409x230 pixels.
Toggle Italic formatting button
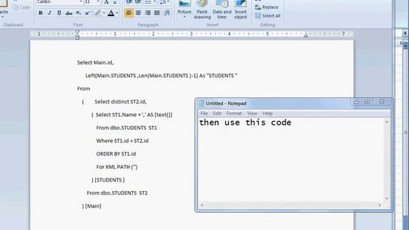click(x=50, y=13)
